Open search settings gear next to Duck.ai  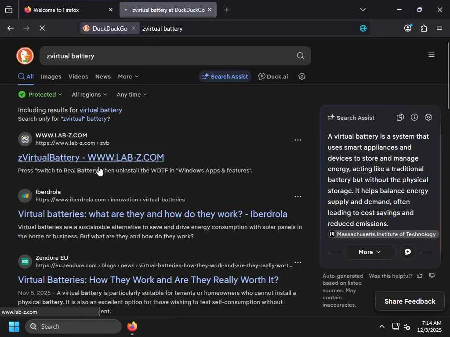coord(301,76)
